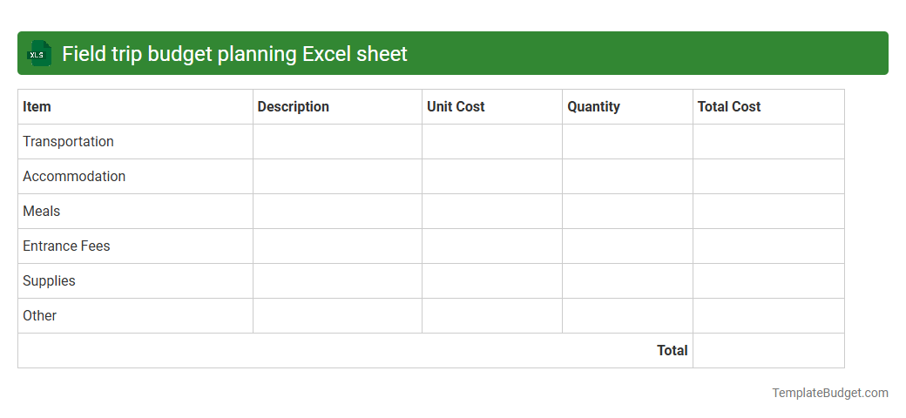The width and height of the screenshot is (906, 418).
Task: Select the Meals row label
Action: (x=42, y=212)
